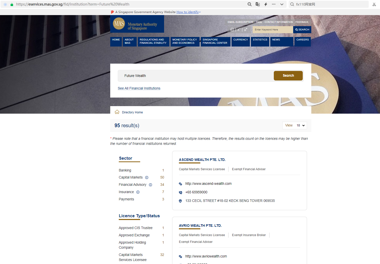The image size is (380, 264).
Task: Open the HOME menu item
Action: coord(116,42)
